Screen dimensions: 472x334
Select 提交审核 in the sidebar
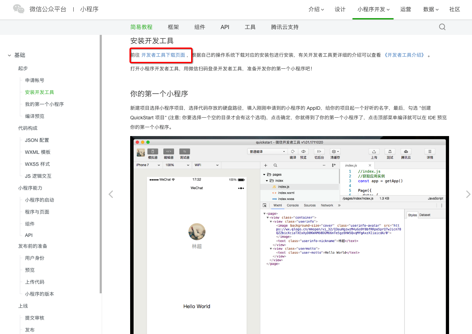[x=35, y=318]
